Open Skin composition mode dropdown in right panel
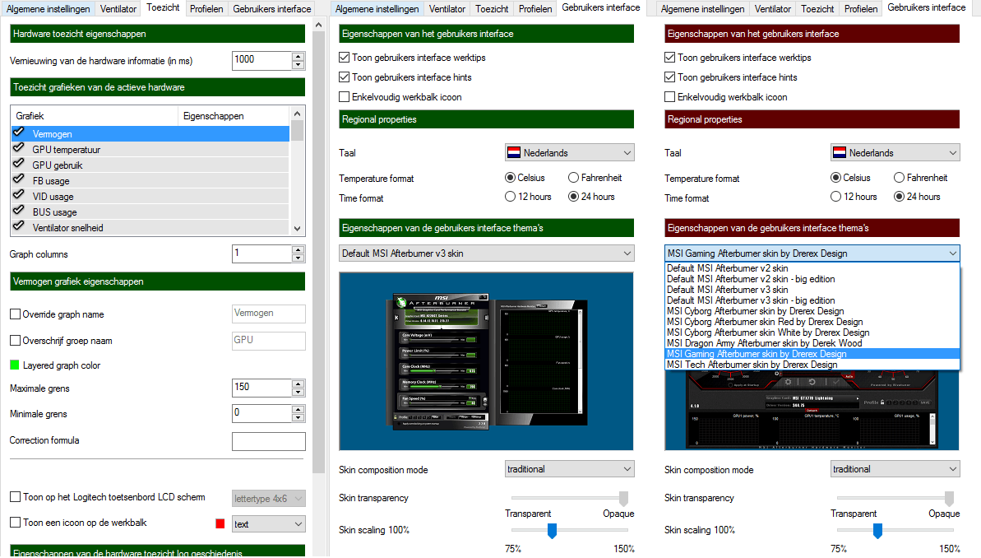The width and height of the screenshot is (981, 558). pos(895,469)
